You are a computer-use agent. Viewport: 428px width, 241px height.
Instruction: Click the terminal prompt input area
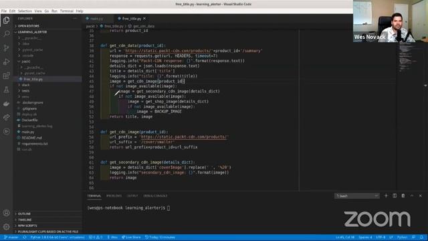[x=169, y=208]
